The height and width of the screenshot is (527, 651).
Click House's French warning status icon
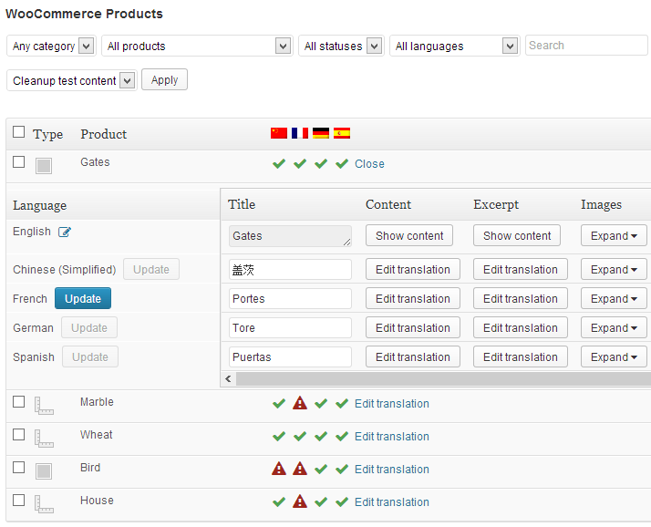(300, 501)
